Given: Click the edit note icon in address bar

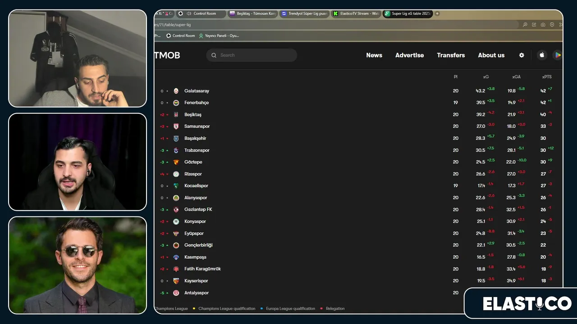Looking at the screenshot, I should pyautogui.click(x=534, y=25).
